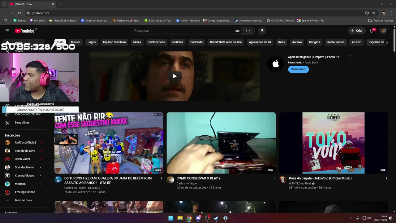The image size is (396, 223).
Task: Open options for the Apple Intelligence ad
Action: tap(351, 57)
